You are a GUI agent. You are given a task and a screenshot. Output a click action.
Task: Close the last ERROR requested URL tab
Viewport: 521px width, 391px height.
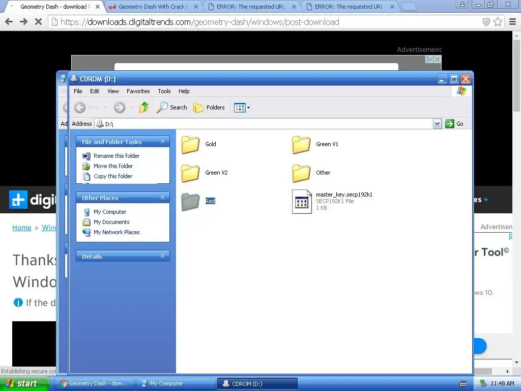(x=392, y=7)
